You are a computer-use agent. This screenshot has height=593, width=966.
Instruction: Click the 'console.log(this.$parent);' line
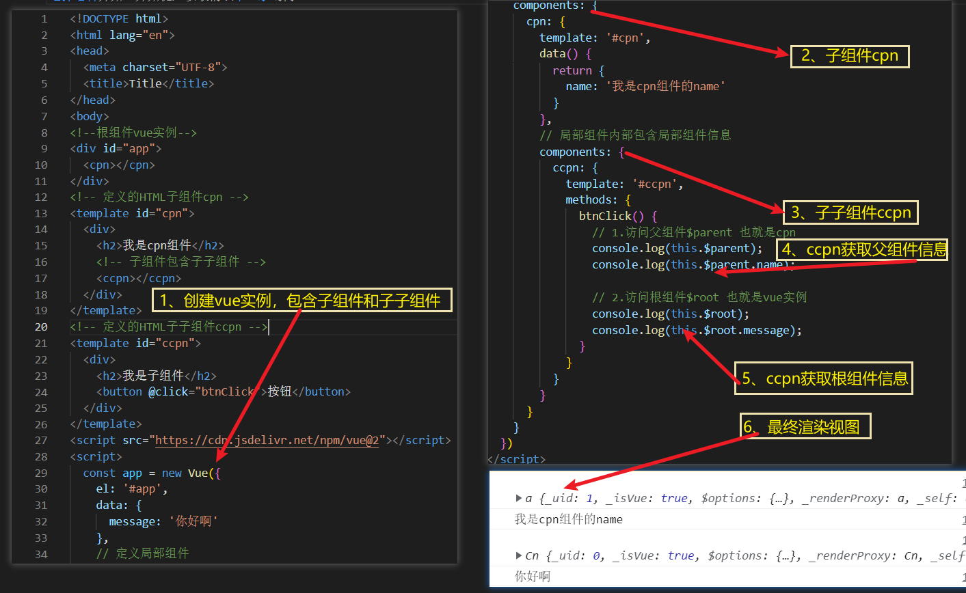[677, 248]
